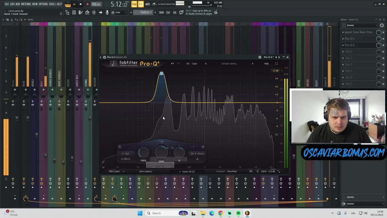This screenshot has width=387, height=218.
Task: Open the PATTERNS menu
Action: tap(26, 4)
